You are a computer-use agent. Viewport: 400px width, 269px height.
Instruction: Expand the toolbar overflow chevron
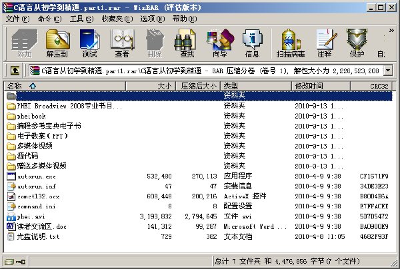[391, 31]
